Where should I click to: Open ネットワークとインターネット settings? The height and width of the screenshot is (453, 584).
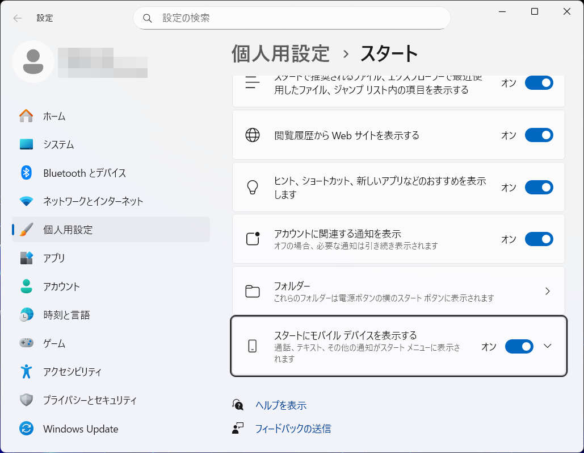[111, 201]
